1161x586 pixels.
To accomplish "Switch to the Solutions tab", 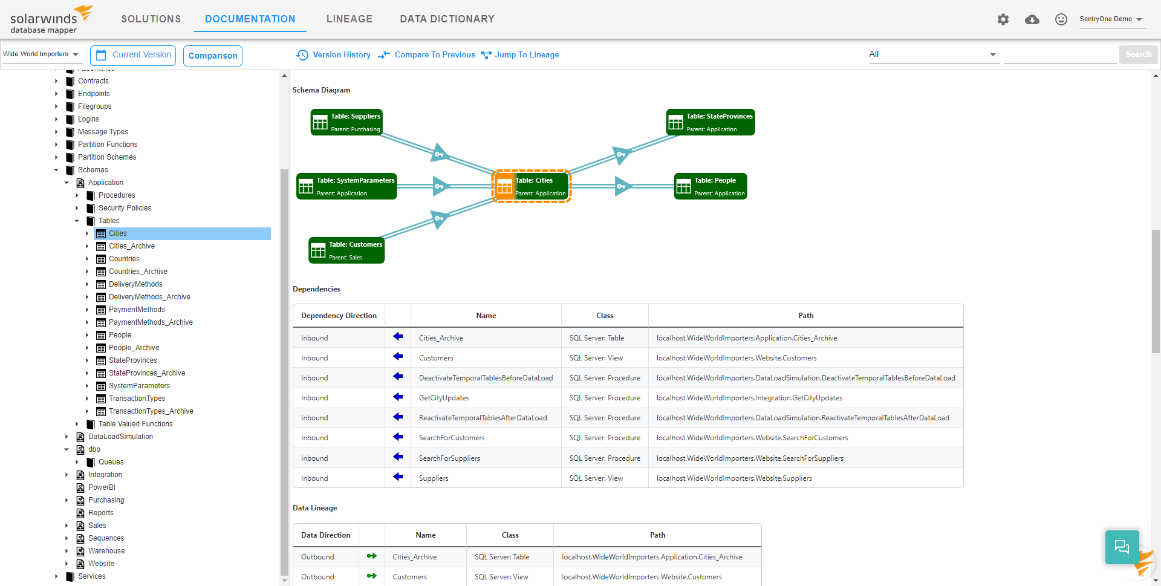I will point(151,19).
